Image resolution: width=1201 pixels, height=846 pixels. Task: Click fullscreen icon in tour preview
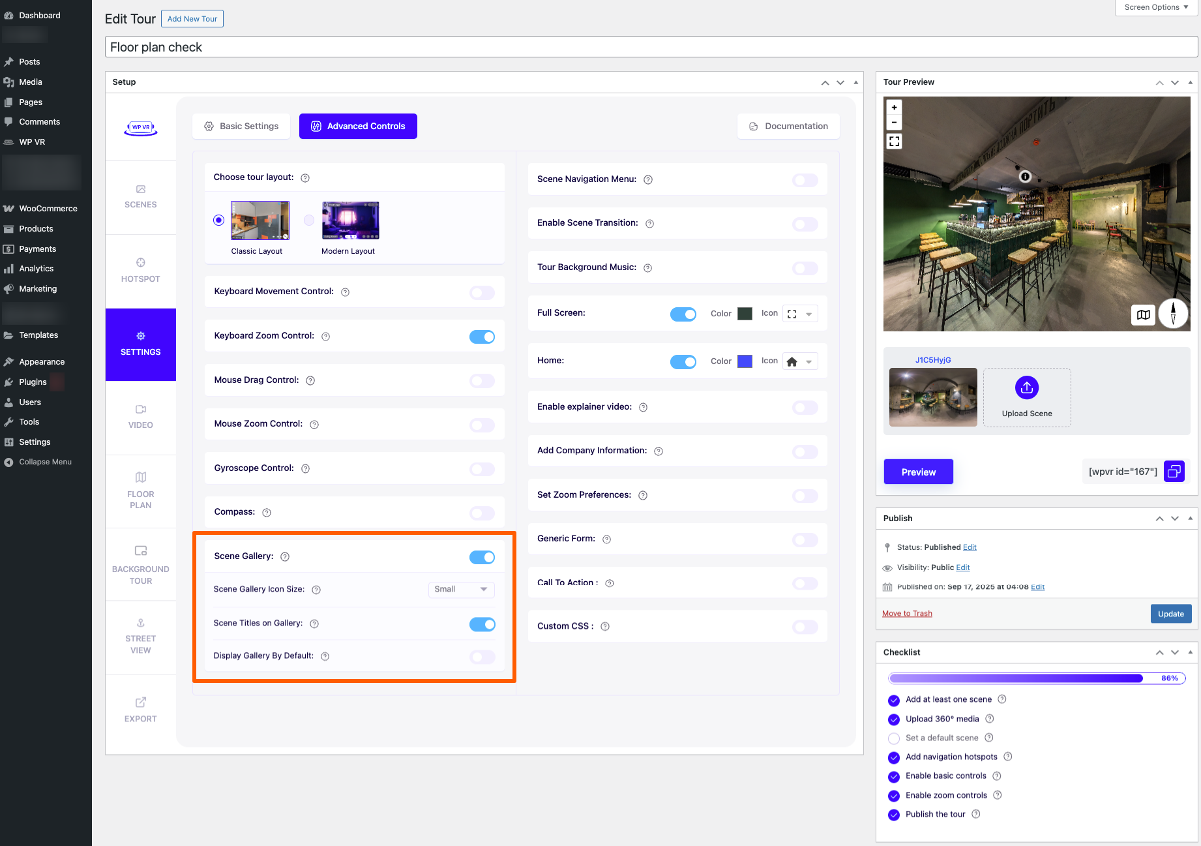click(x=894, y=141)
